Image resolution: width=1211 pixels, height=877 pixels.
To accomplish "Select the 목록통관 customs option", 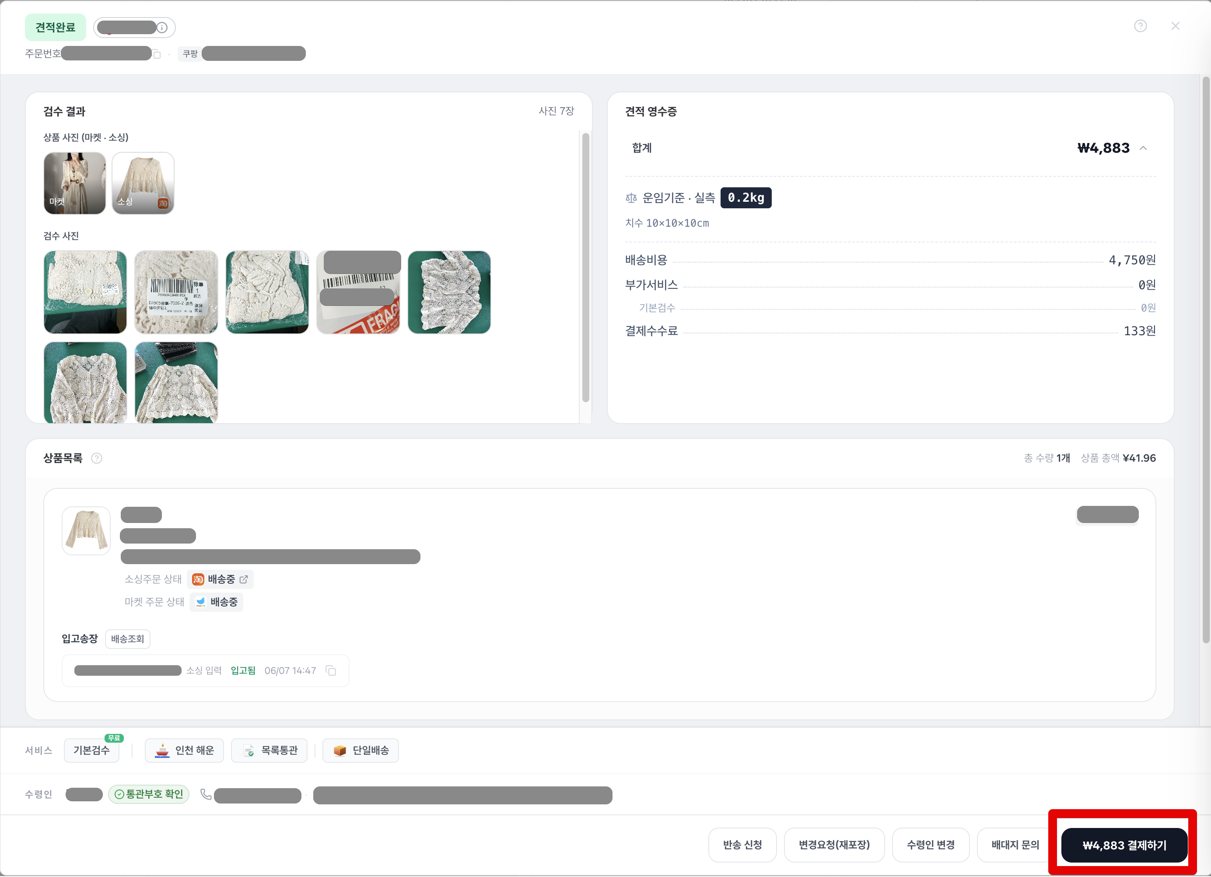I will tap(269, 750).
